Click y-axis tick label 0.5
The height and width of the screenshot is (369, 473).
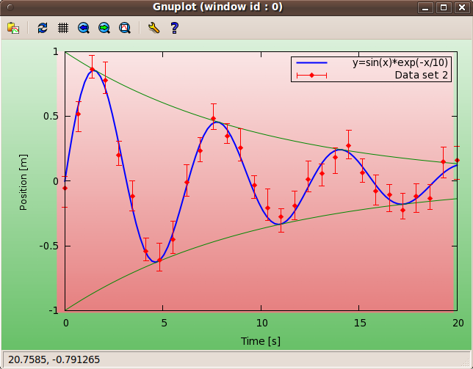(x=51, y=116)
